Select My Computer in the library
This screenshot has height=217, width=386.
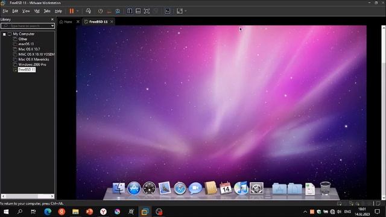pos(24,34)
